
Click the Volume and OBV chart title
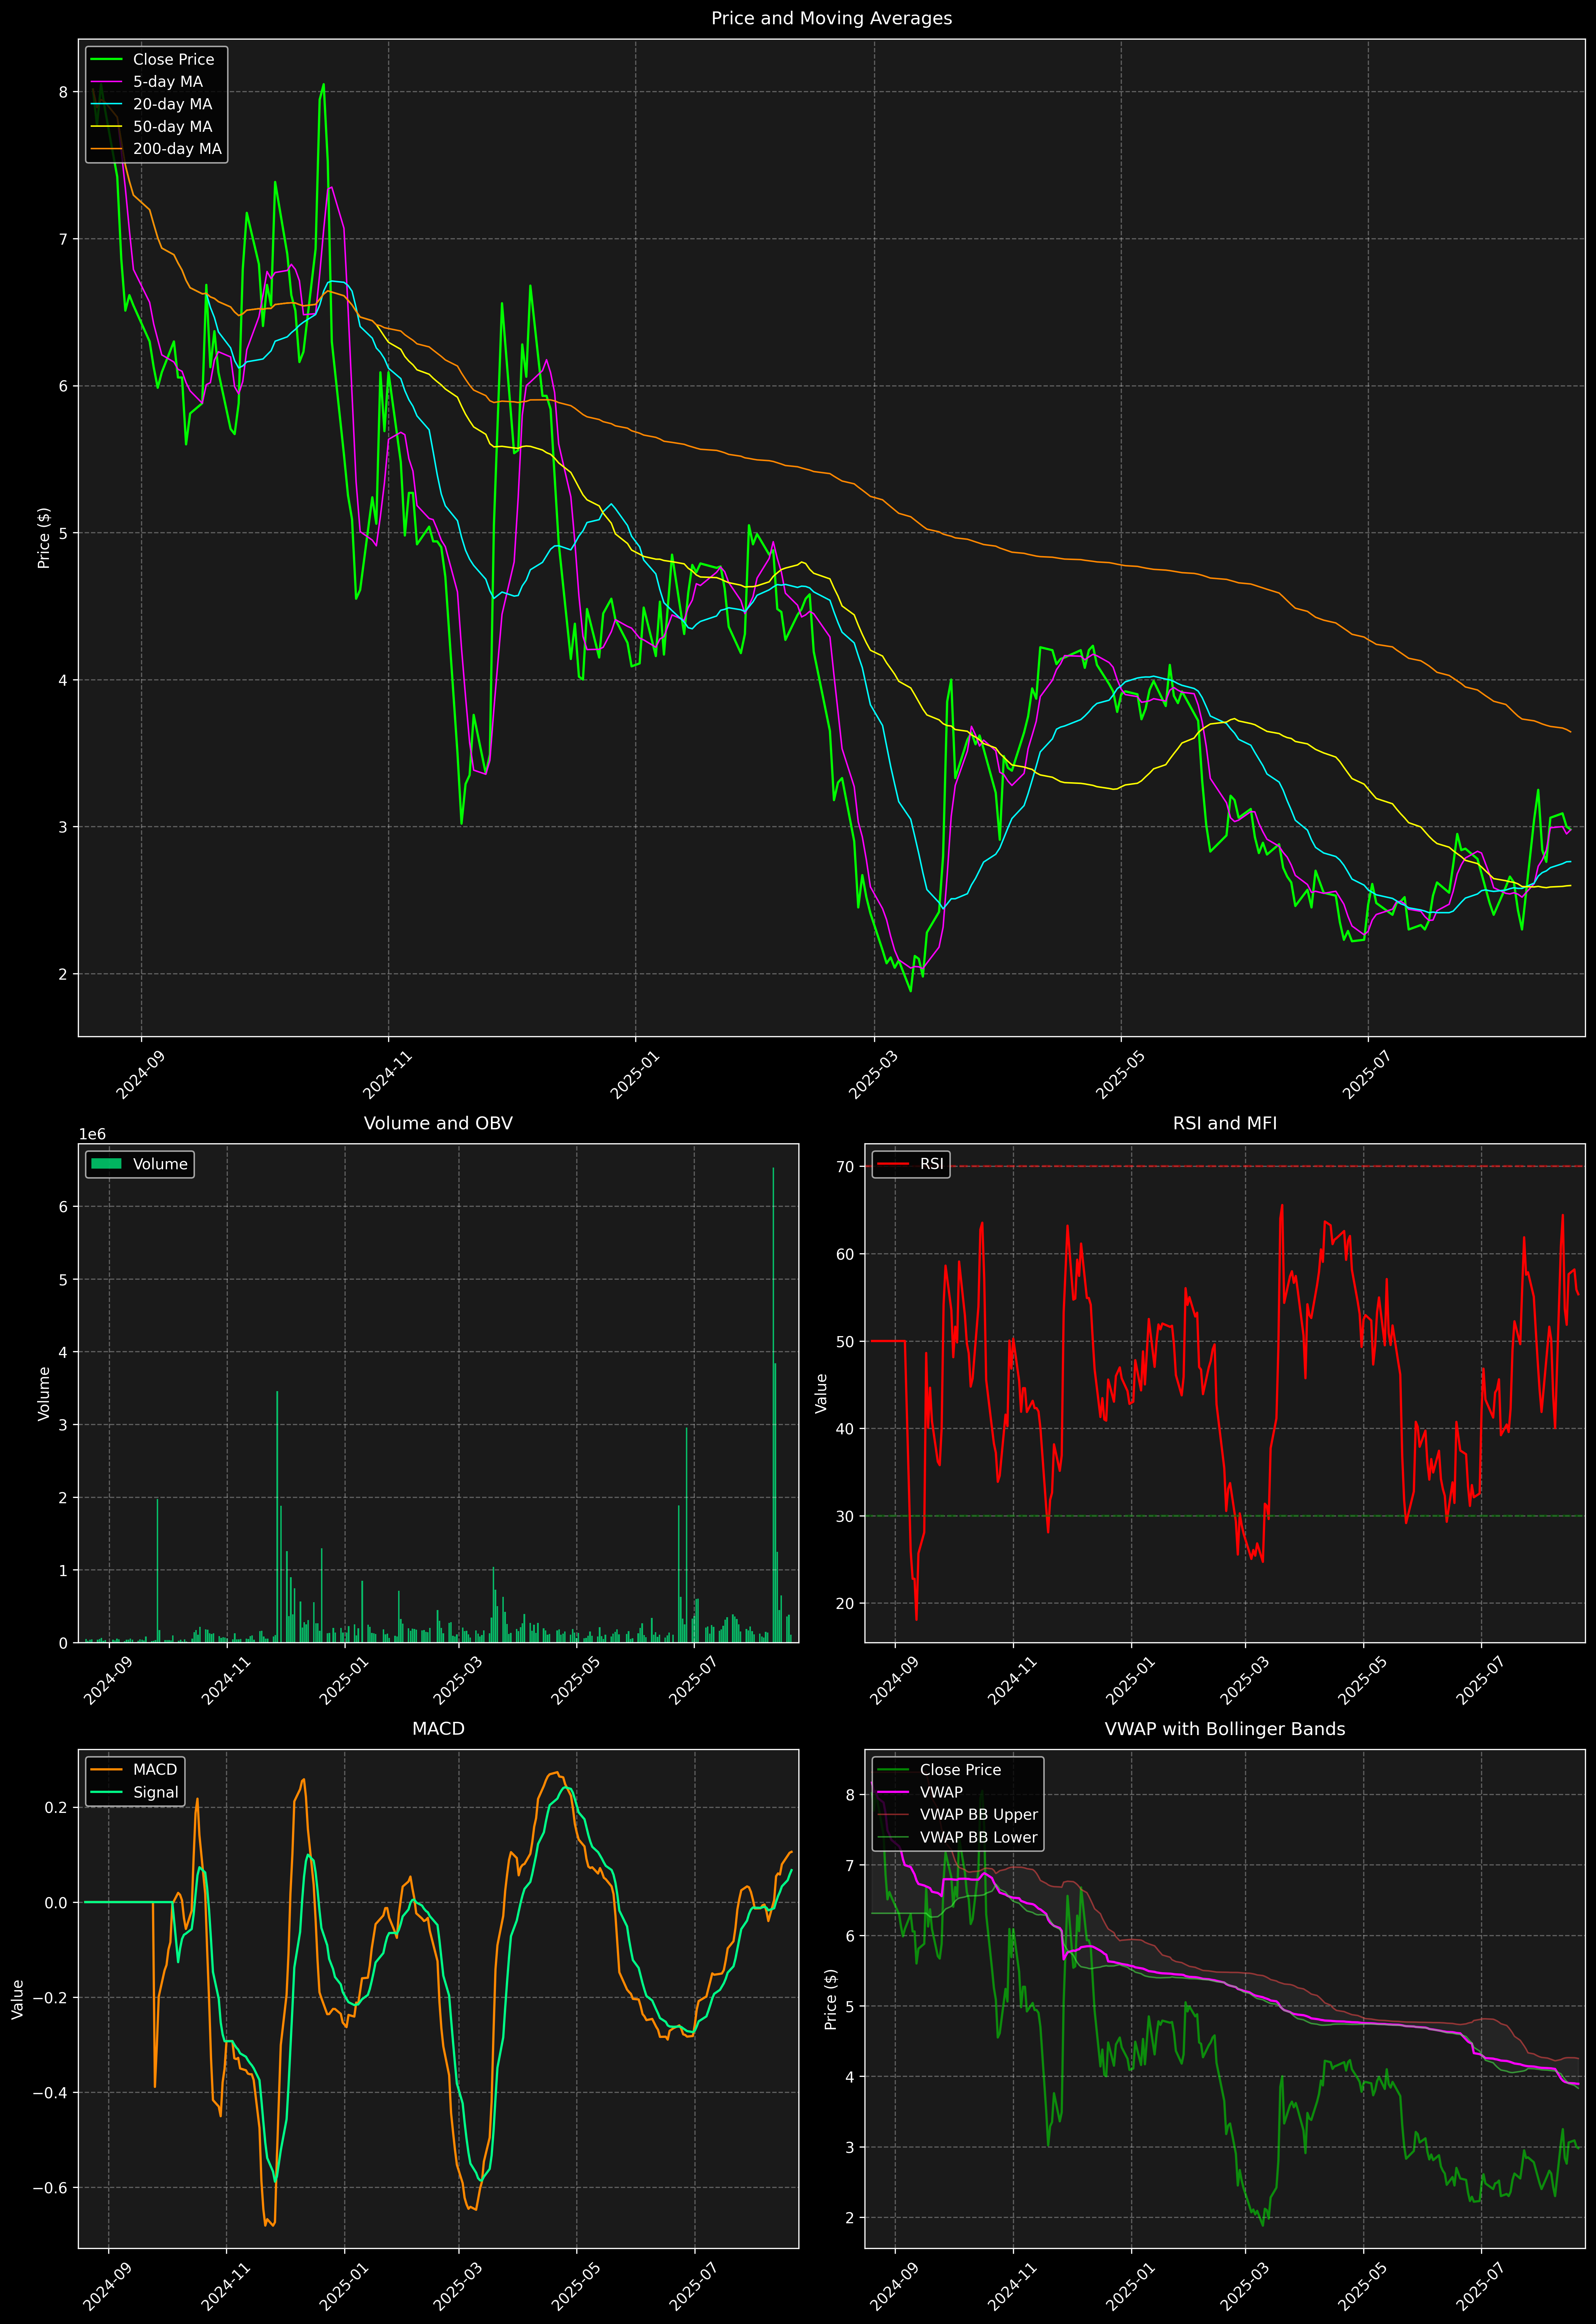click(x=438, y=1123)
